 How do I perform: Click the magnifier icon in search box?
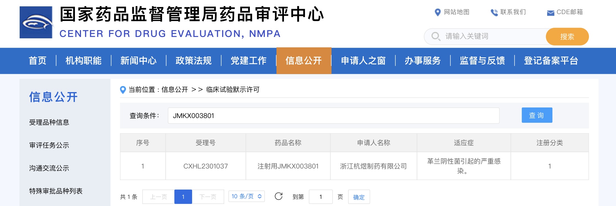coord(436,36)
